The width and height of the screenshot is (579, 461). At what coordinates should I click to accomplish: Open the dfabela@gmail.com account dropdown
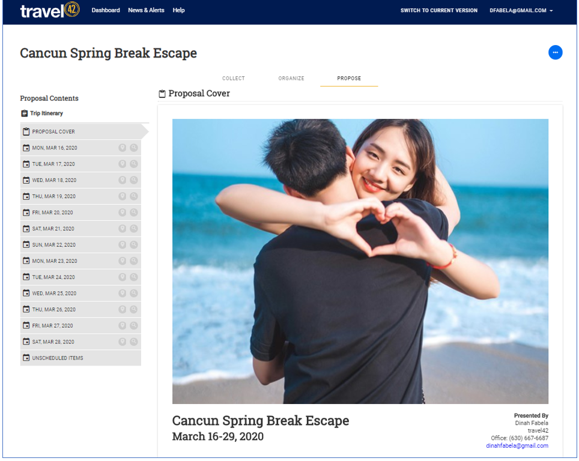click(x=521, y=11)
